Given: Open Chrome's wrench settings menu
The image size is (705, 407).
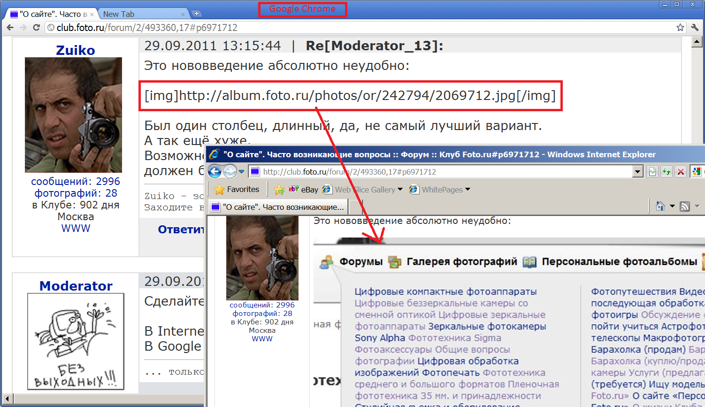Looking at the screenshot, I should point(695,28).
